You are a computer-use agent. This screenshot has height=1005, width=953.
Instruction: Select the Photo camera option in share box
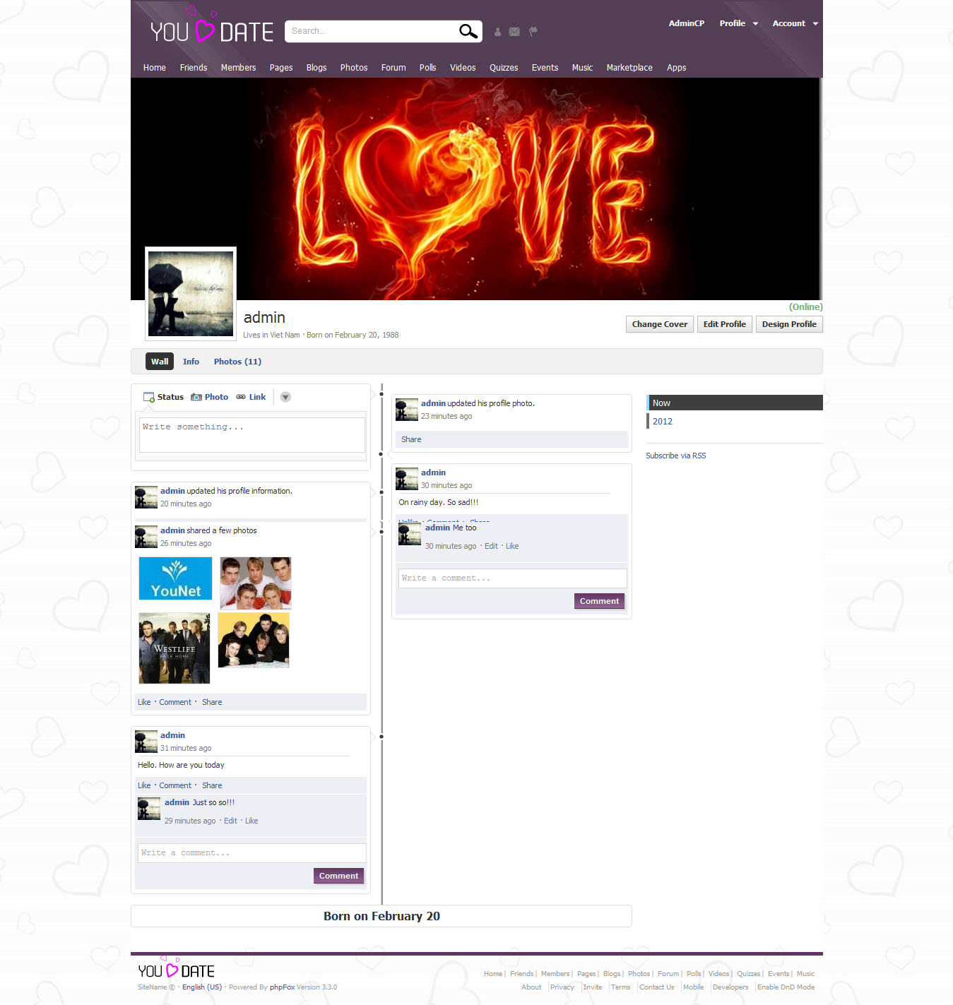209,397
